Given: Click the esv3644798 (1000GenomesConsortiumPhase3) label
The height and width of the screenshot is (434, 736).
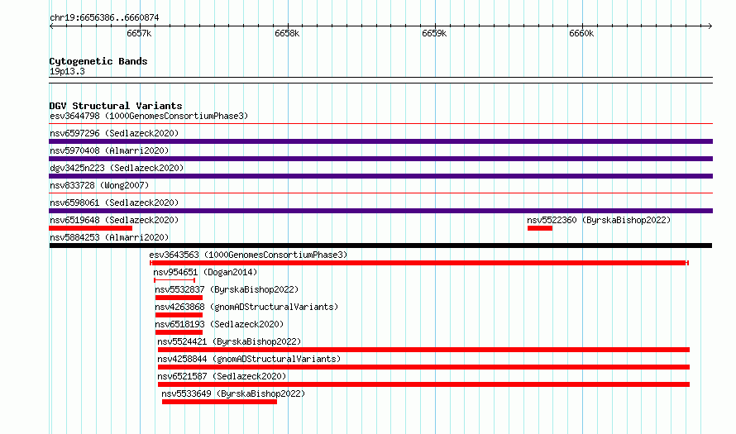Looking at the screenshot, I should (x=149, y=116).
